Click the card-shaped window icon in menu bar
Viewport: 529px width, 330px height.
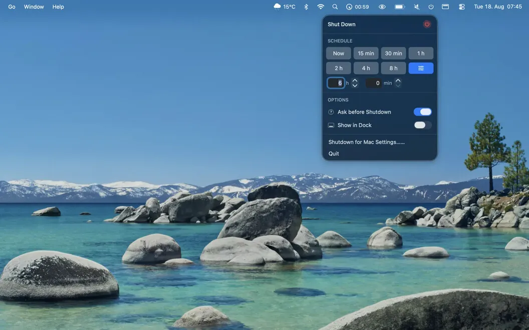(x=445, y=6)
